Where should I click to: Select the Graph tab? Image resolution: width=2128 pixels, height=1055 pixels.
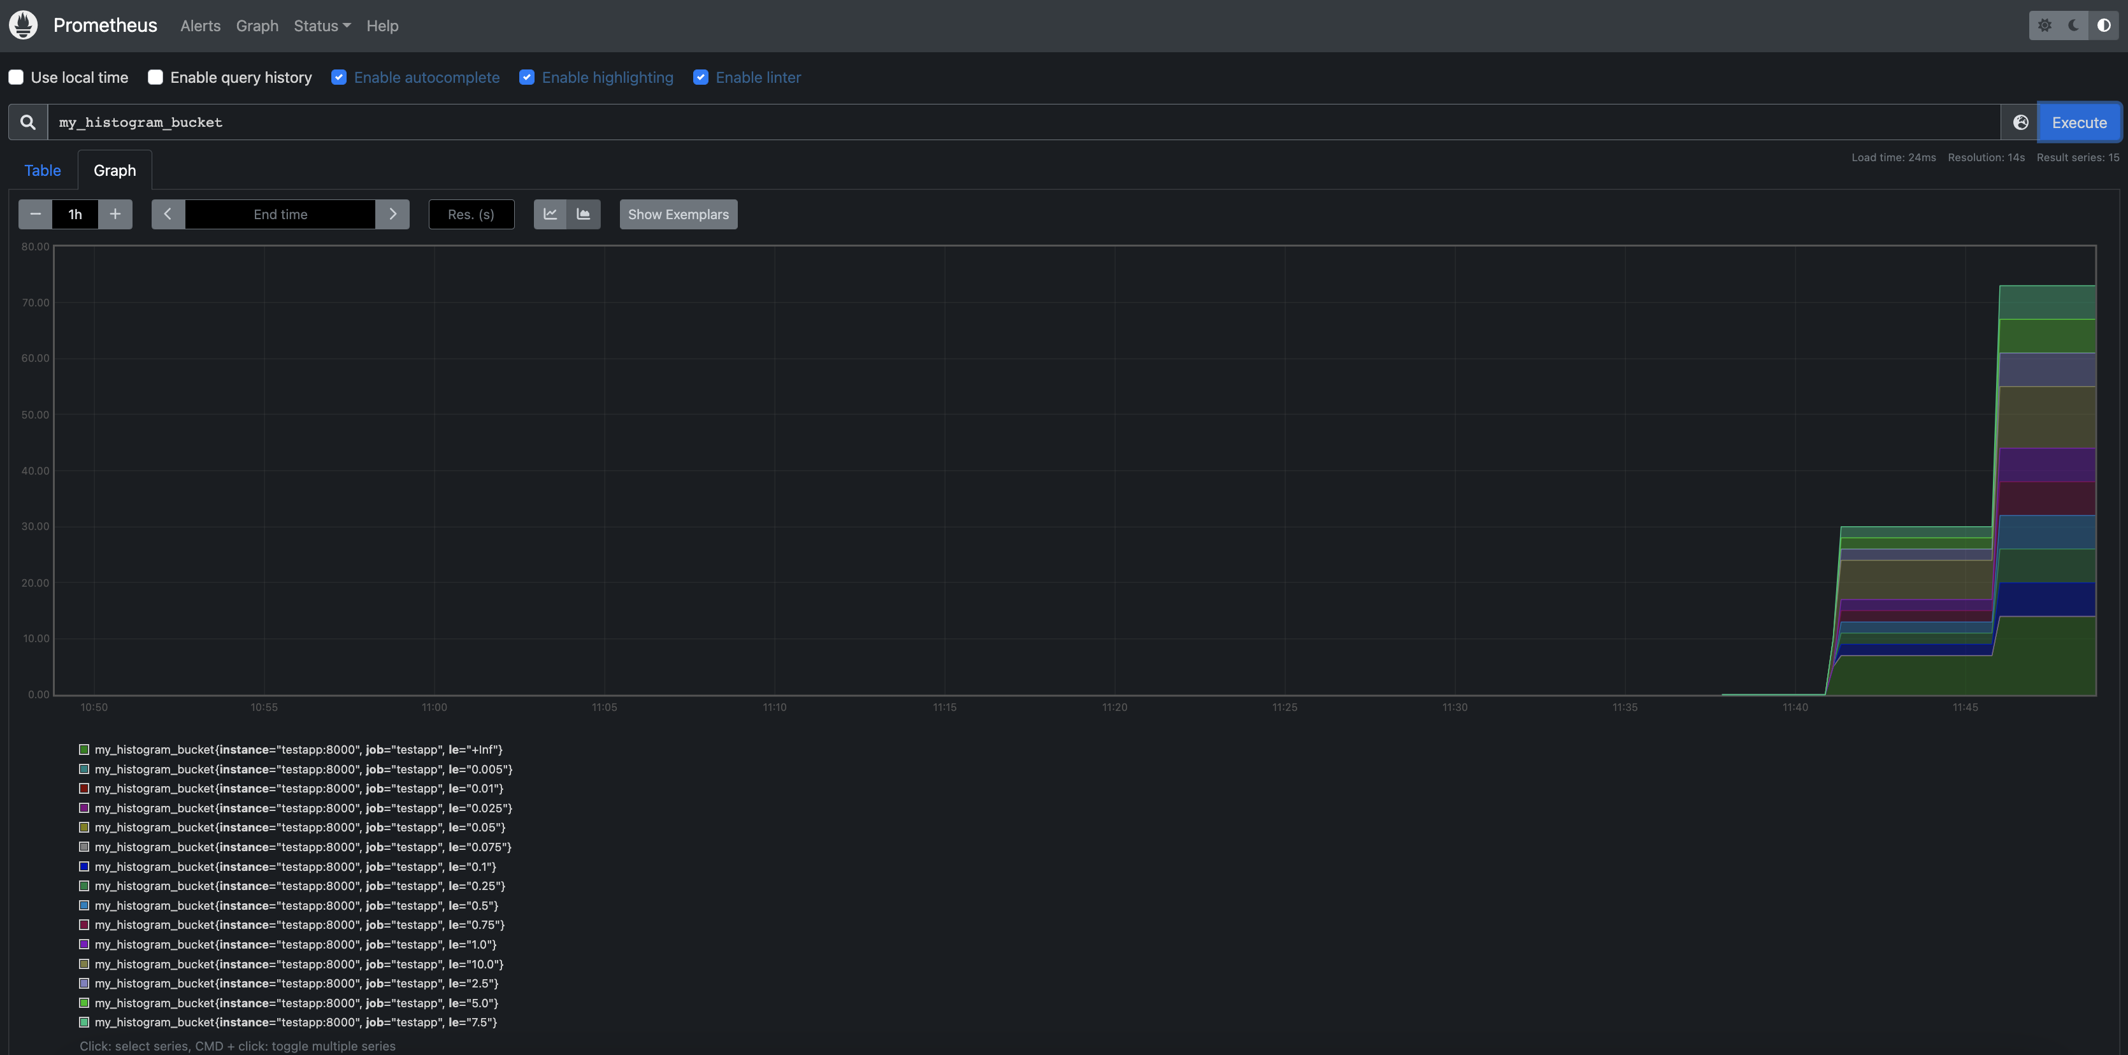[115, 170]
